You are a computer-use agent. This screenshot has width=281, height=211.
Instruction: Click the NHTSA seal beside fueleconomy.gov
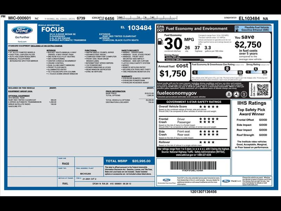243,94
